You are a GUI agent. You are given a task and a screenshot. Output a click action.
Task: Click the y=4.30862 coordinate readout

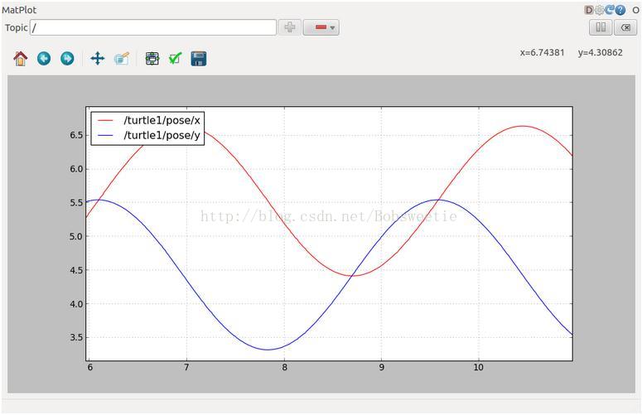(601, 52)
